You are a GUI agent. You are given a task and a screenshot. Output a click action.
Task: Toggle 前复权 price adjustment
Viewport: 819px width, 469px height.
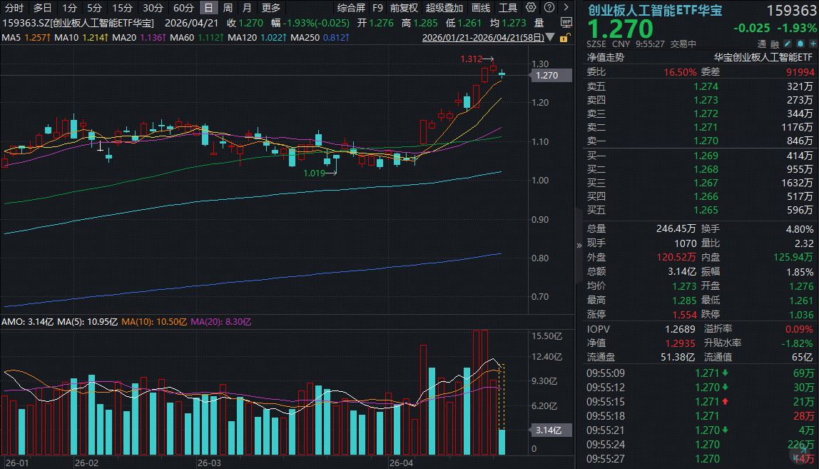click(x=403, y=8)
